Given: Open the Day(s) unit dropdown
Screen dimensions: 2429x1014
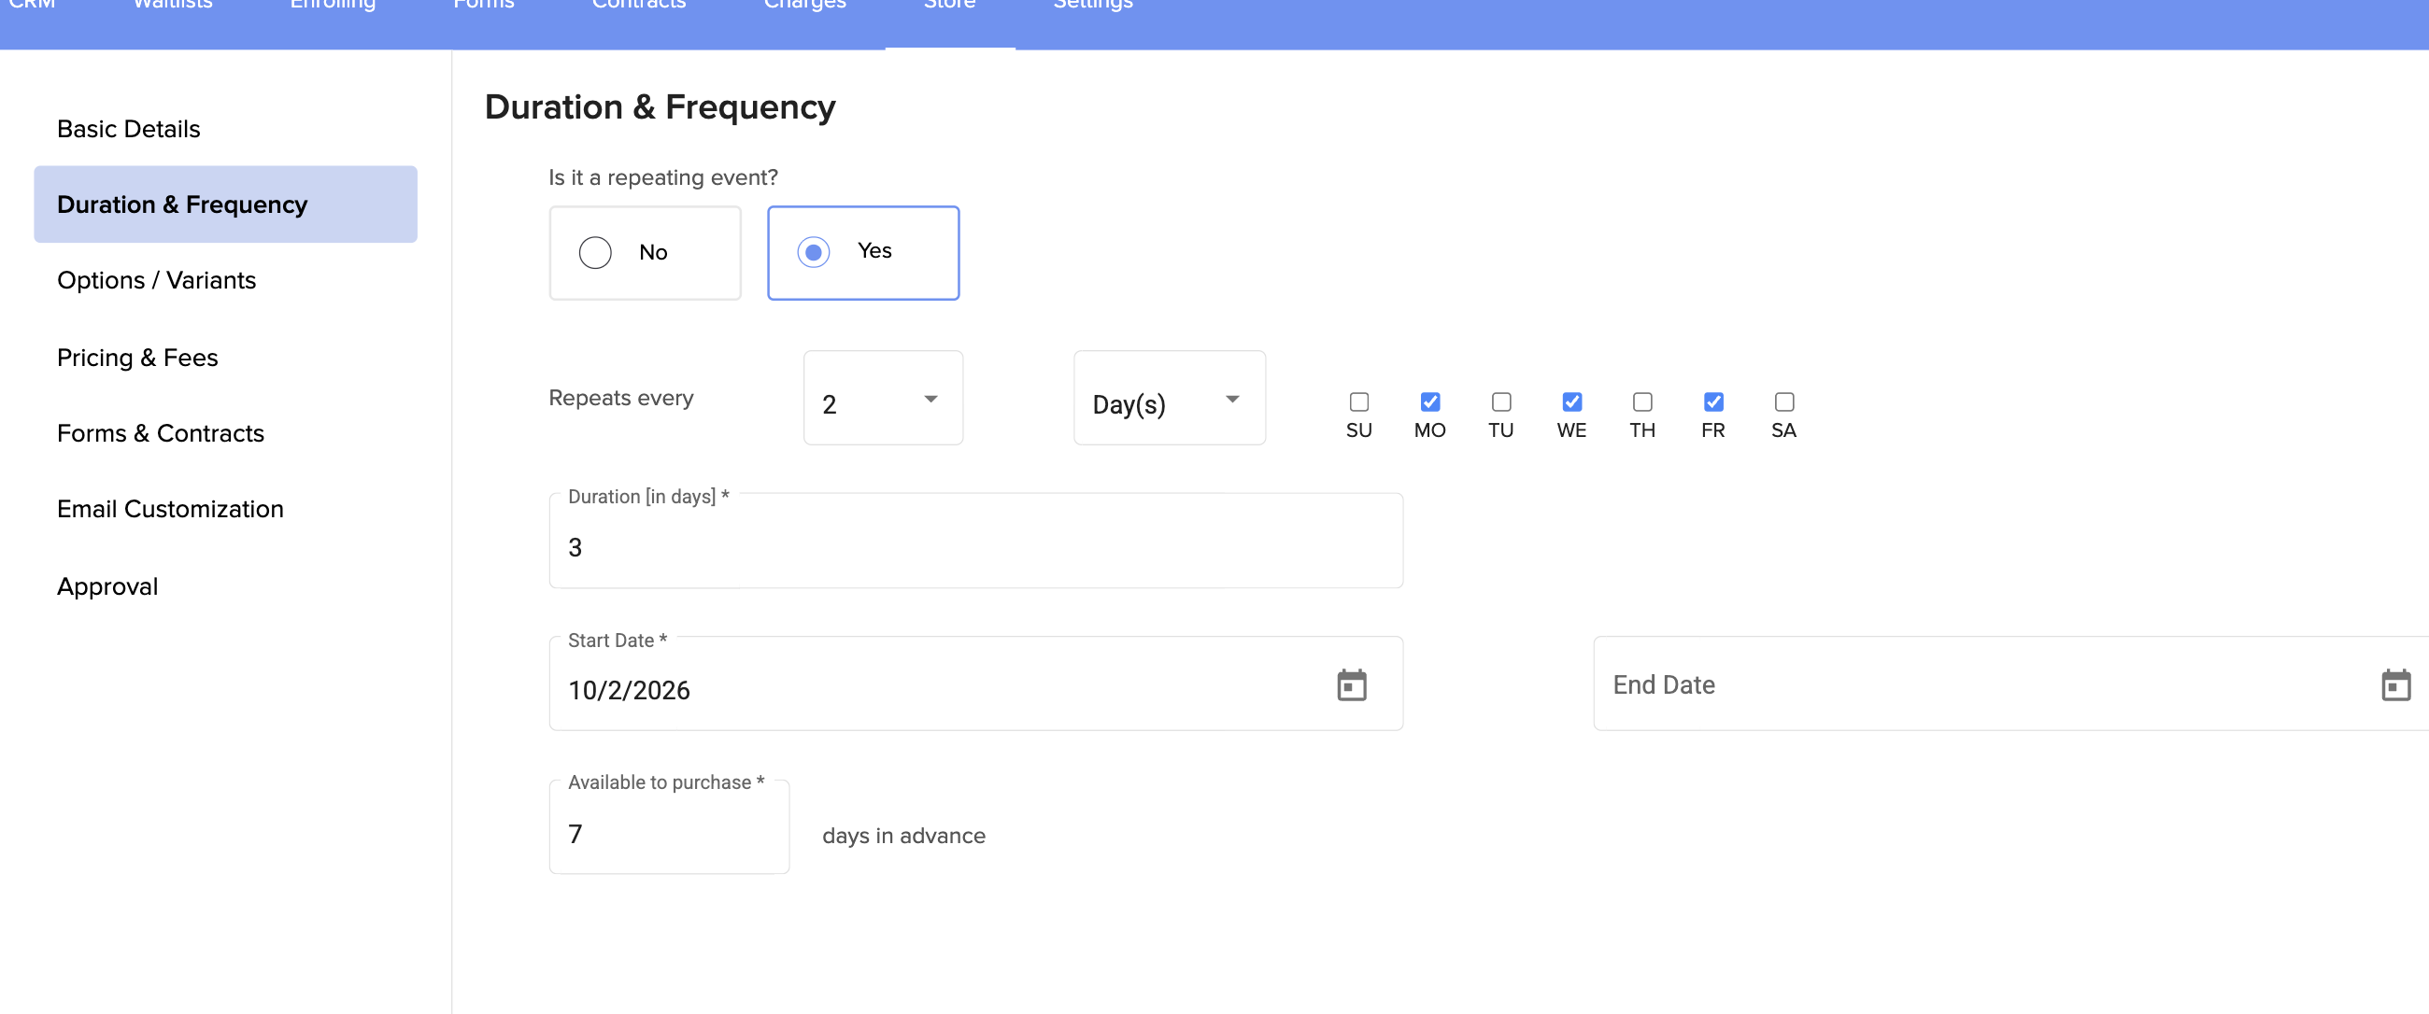Looking at the screenshot, I should coord(1169,400).
